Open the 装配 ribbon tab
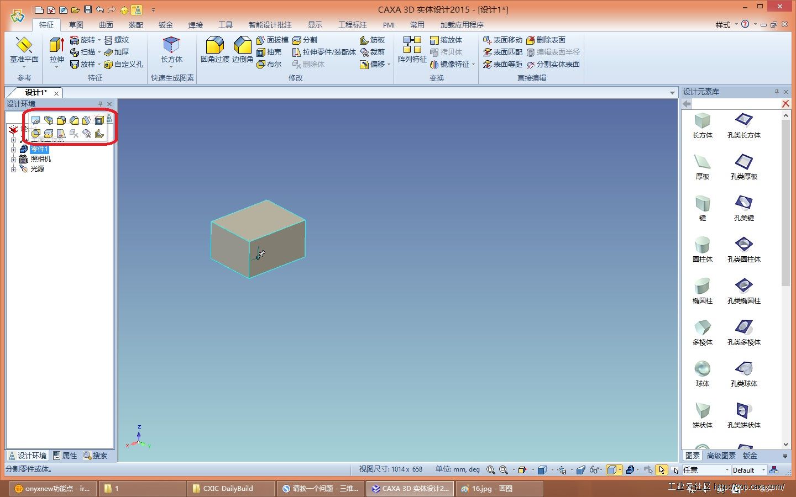Screen dimensions: 796x497 click(136, 25)
